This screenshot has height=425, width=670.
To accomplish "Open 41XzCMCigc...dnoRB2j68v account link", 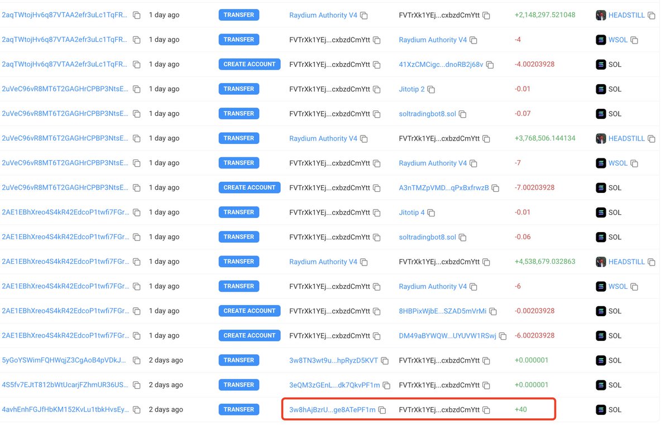I will (x=441, y=64).
